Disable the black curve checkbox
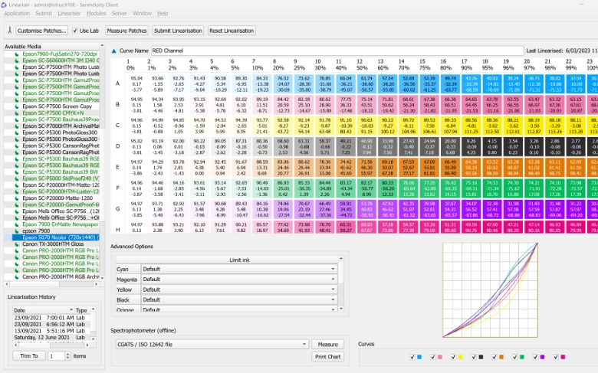598x373 pixels. click(472, 357)
